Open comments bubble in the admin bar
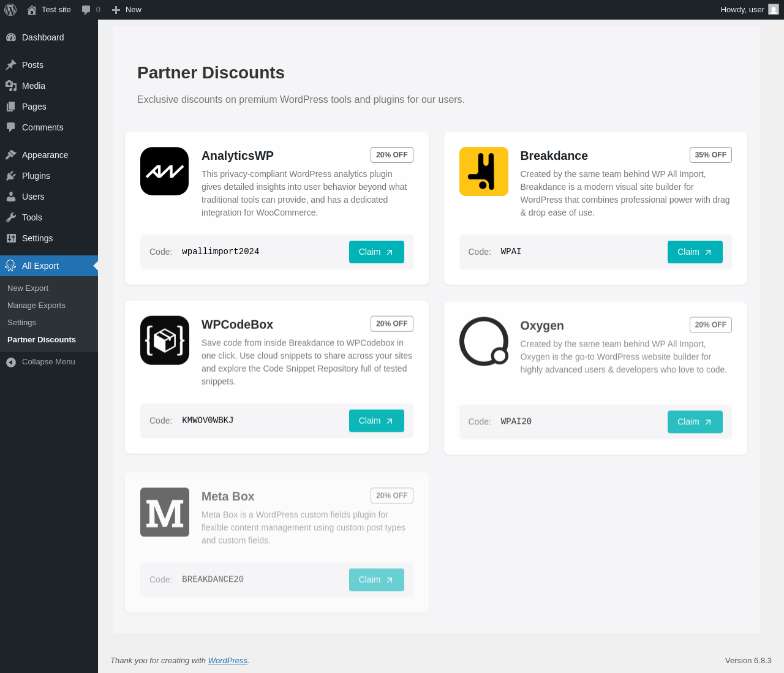The height and width of the screenshot is (673, 784). (x=91, y=10)
